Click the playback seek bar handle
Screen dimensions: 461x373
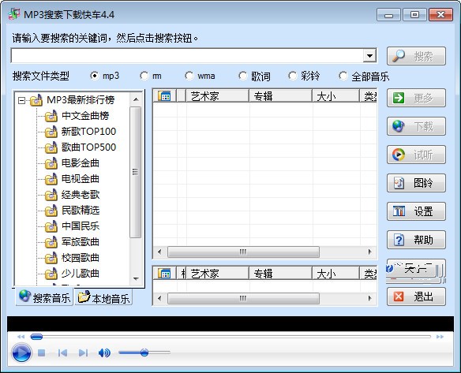coord(36,337)
